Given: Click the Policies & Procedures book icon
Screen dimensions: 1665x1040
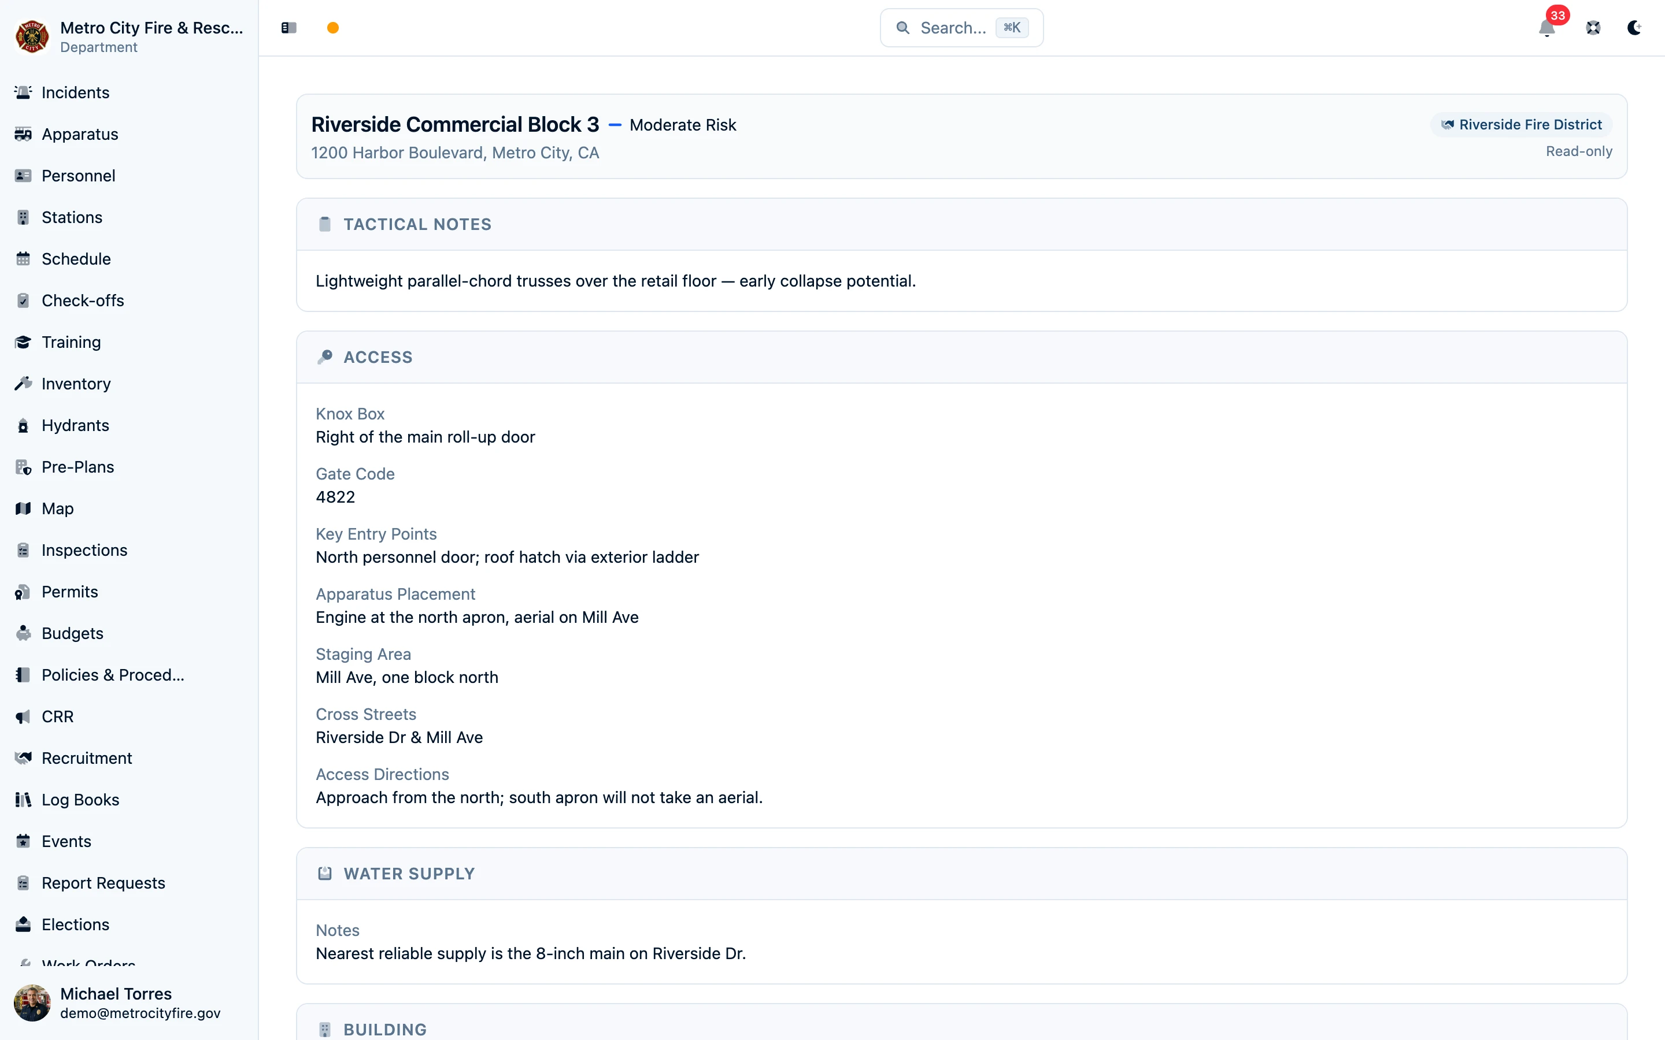Looking at the screenshot, I should (23, 675).
